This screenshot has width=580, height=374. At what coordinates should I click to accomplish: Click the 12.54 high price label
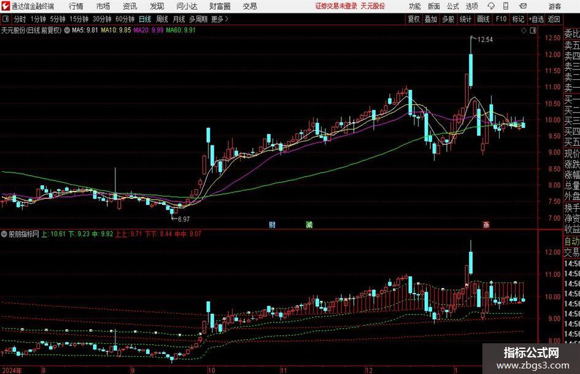point(485,40)
